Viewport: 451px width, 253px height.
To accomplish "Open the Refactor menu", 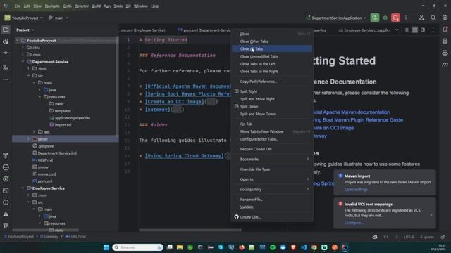I will (x=82, y=6).
